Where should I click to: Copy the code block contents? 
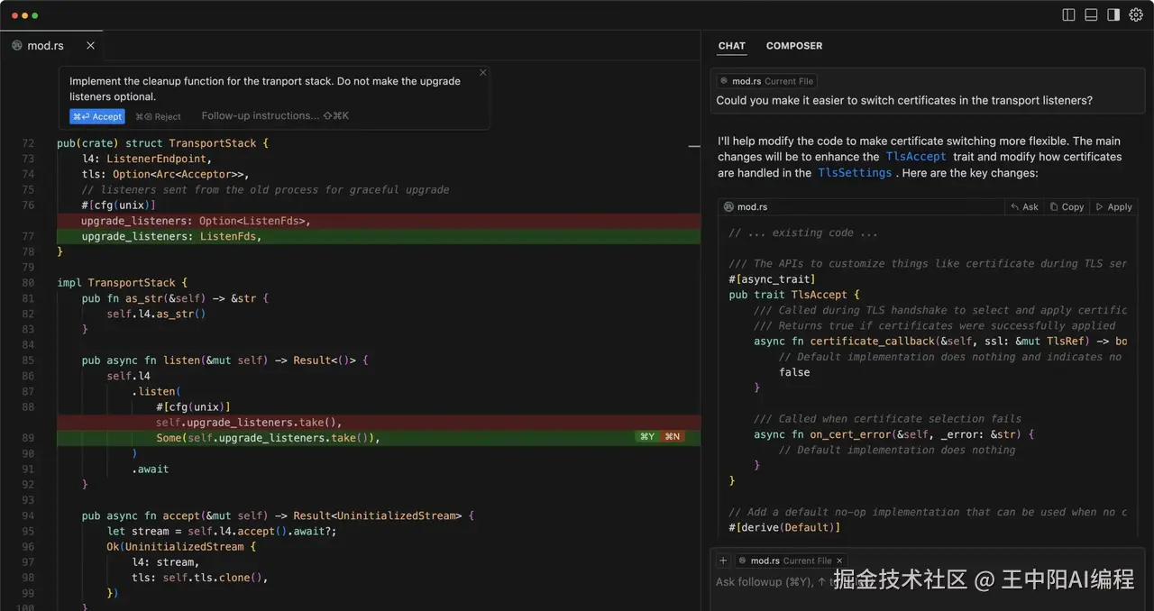point(1067,206)
